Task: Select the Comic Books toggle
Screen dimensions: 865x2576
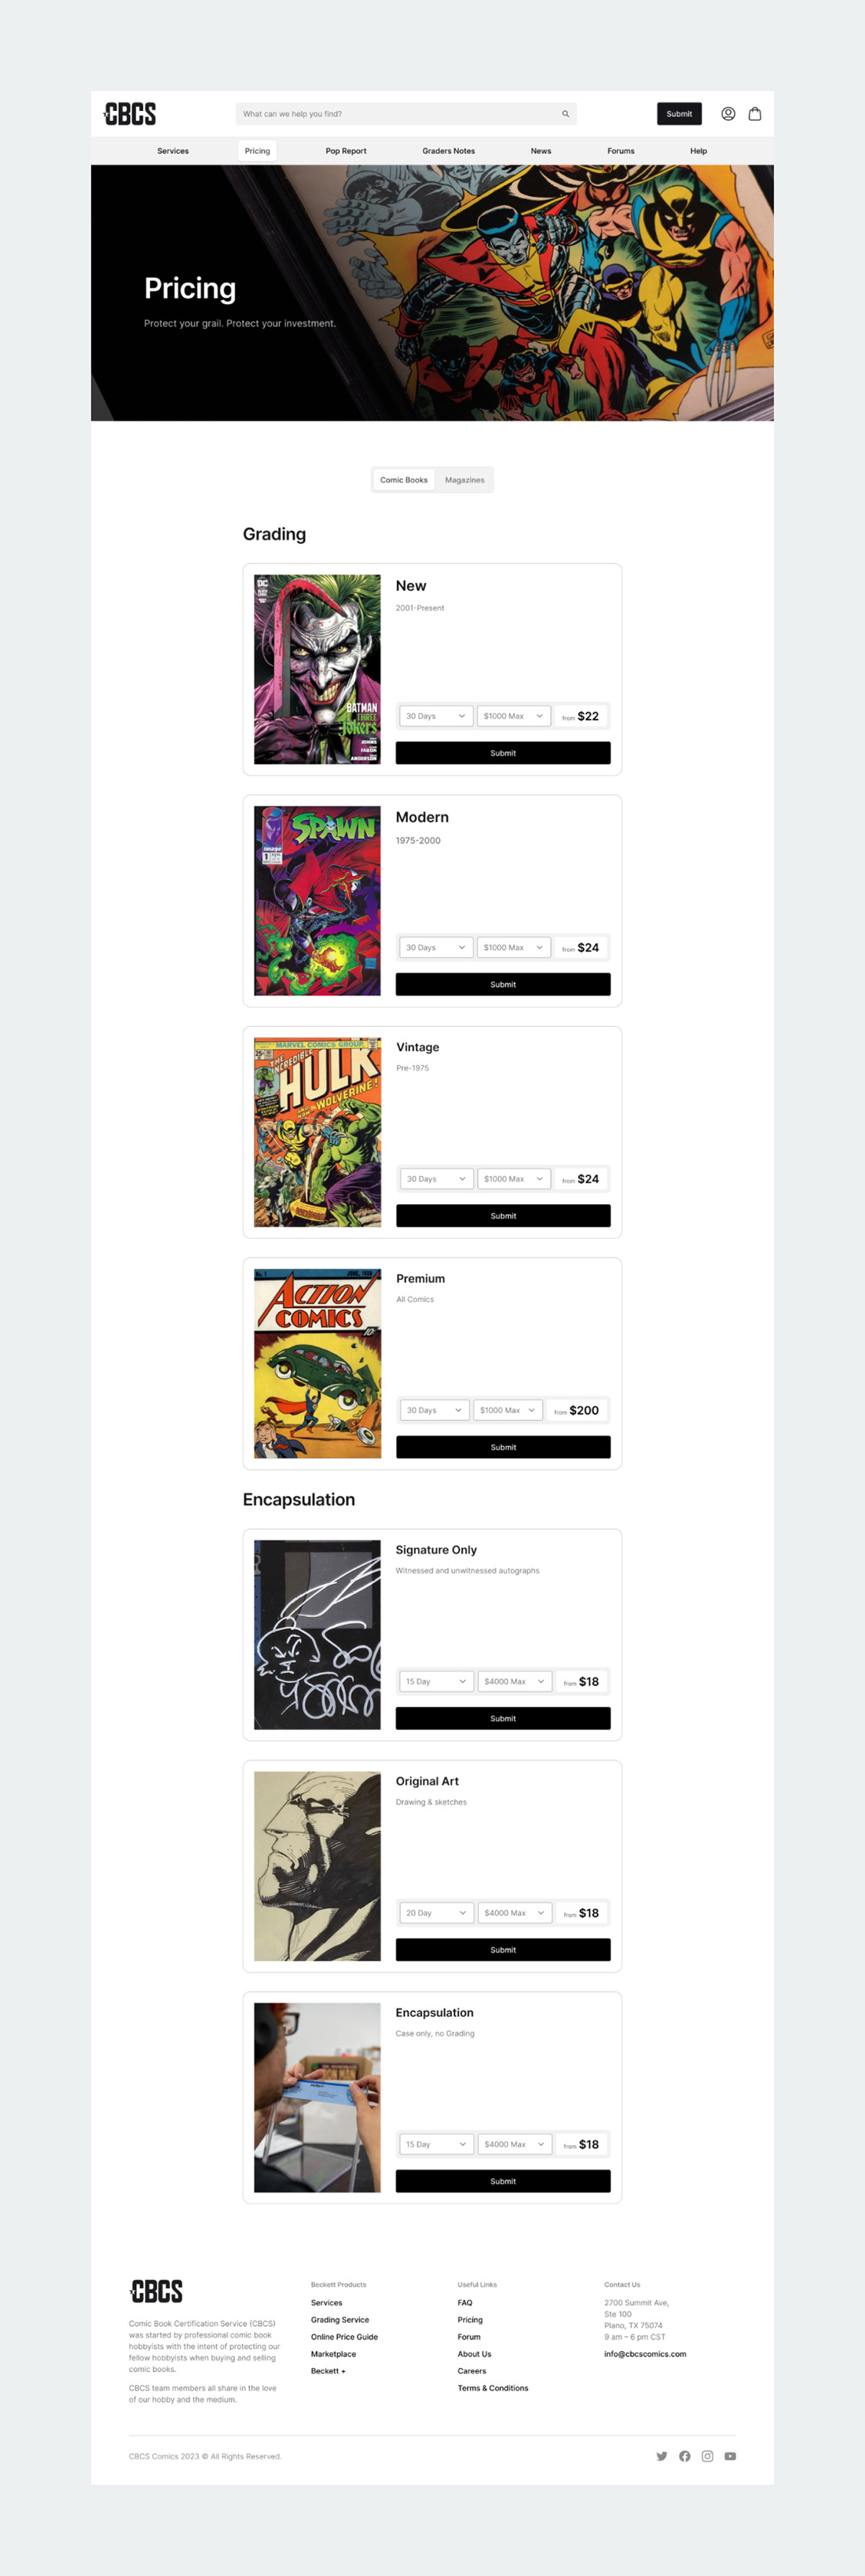Action: pos(404,480)
